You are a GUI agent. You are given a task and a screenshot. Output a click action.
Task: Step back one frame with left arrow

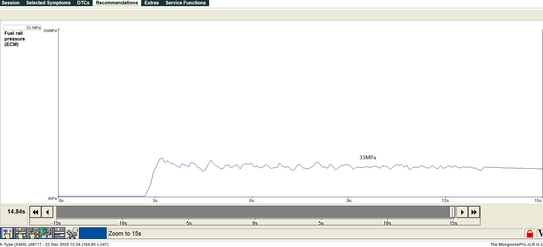point(47,212)
